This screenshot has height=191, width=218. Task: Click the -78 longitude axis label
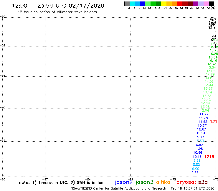174,179
